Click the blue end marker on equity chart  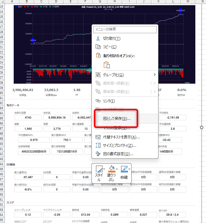coord(181,11)
